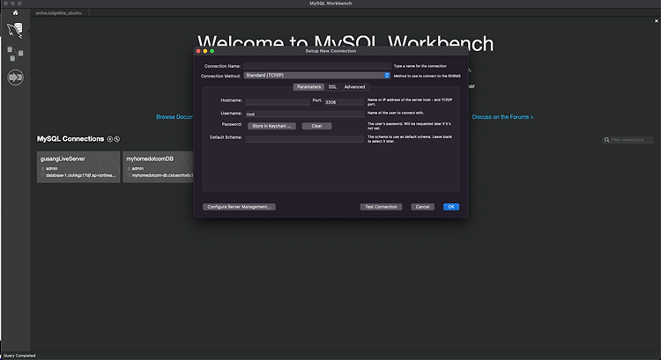Click Store in Keychain button
The height and width of the screenshot is (360, 661).
pyautogui.click(x=271, y=126)
